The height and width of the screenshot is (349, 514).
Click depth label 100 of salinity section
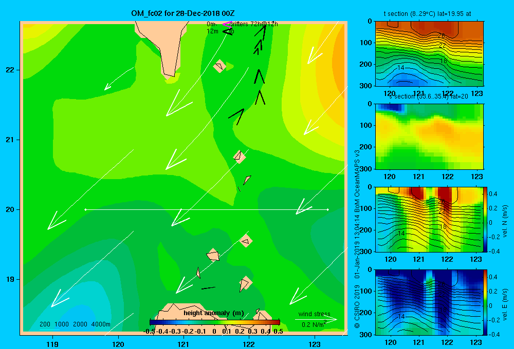click(366, 125)
